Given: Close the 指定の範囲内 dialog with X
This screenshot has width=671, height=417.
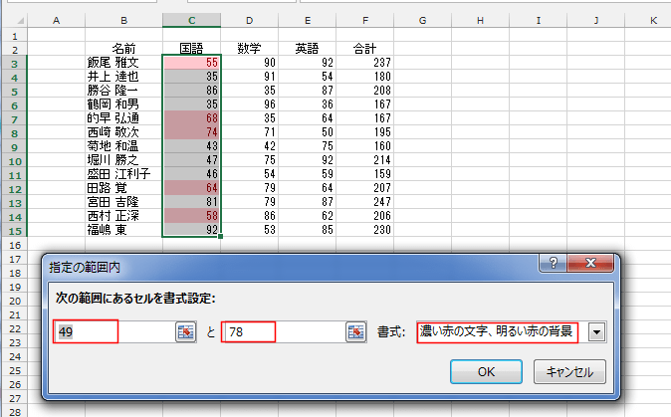Looking at the screenshot, I should [x=590, y=263].
